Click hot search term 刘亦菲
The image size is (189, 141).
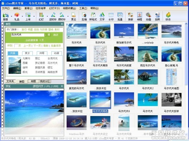(x=44, y=30)
